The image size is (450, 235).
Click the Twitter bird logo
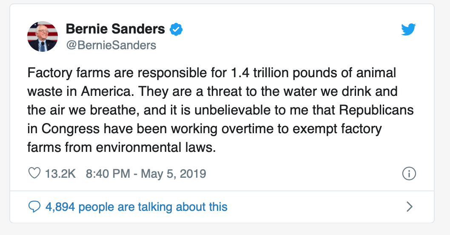tap(408, 29)
